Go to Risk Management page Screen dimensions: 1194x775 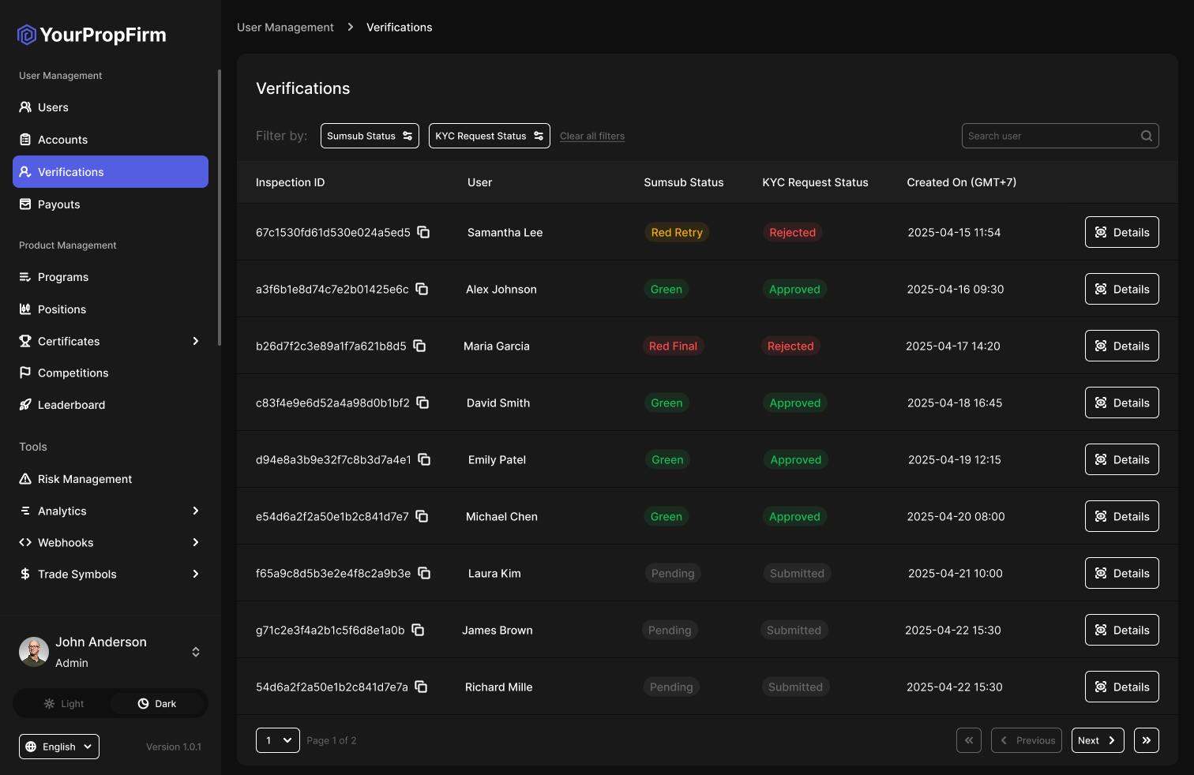click(x=84, y=479)
